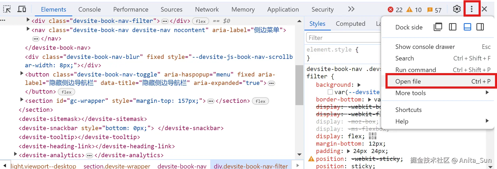Select the devsite-tooltip element row
The image size is (497, 169).
pyautogui.click(x=79, y=137)
